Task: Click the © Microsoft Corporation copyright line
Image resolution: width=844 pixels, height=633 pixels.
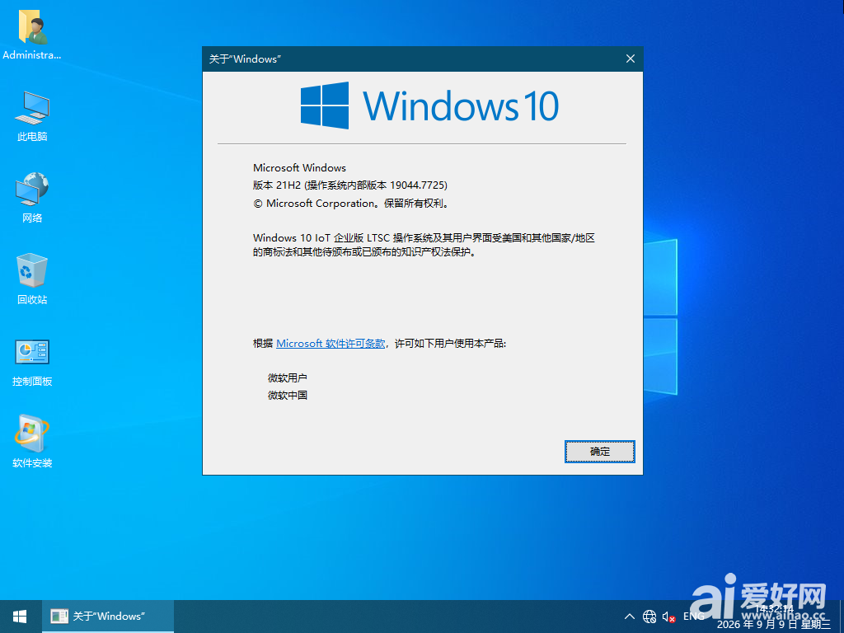Action: [x=351, y=204]
